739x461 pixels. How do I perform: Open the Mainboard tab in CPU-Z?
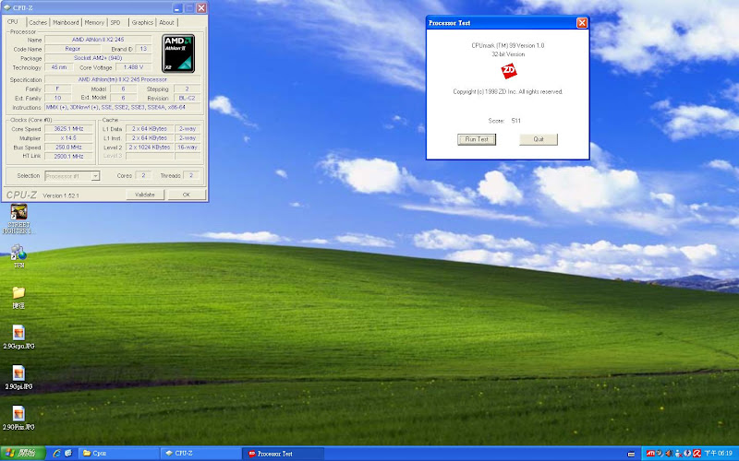(66, 22)
